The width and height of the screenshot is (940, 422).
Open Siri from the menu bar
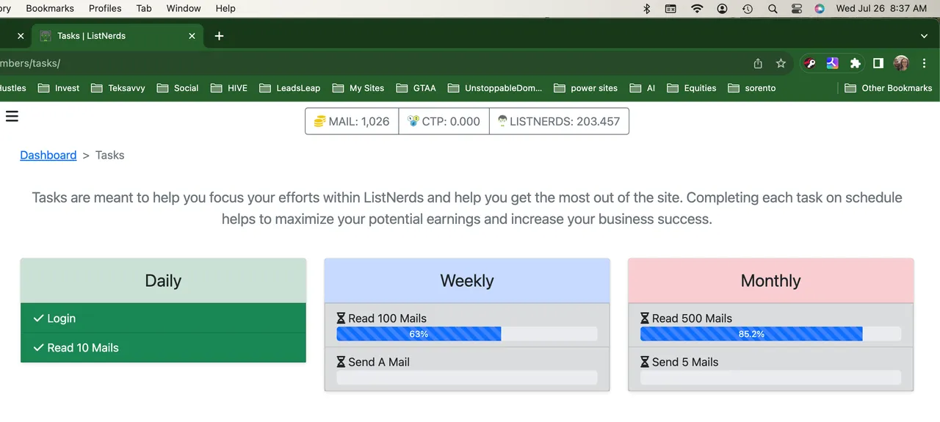(820, 9)
